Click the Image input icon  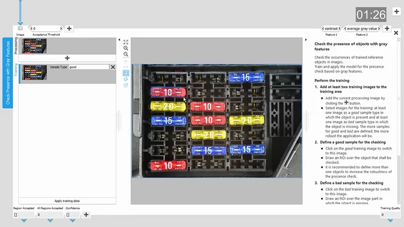(x=20, y=28)
